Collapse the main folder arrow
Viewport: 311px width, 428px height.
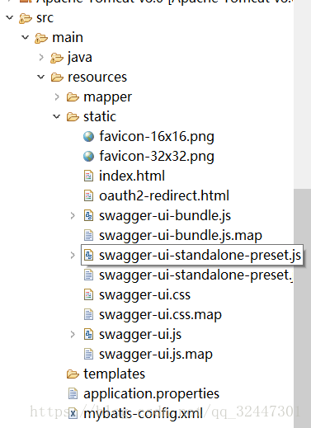tap(26, 37)
